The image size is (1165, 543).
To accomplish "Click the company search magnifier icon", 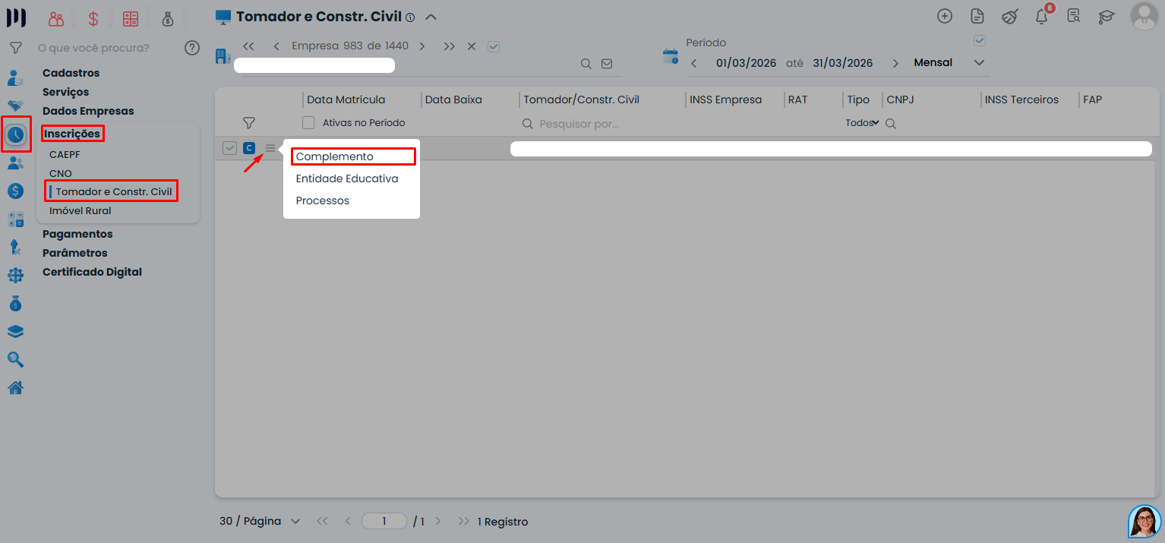I will point(586,65).
